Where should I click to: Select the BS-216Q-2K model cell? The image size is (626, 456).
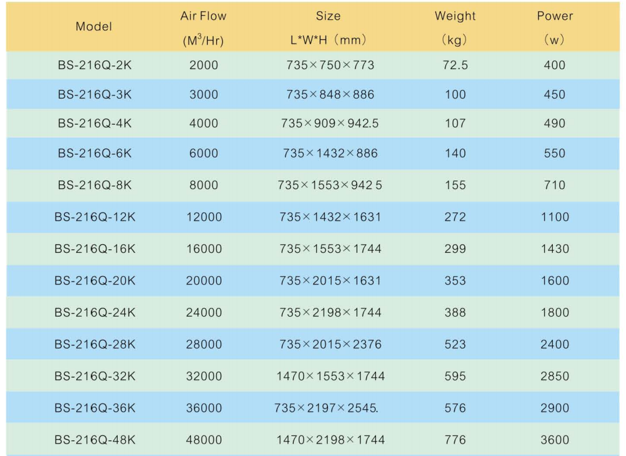pos(95,65)
